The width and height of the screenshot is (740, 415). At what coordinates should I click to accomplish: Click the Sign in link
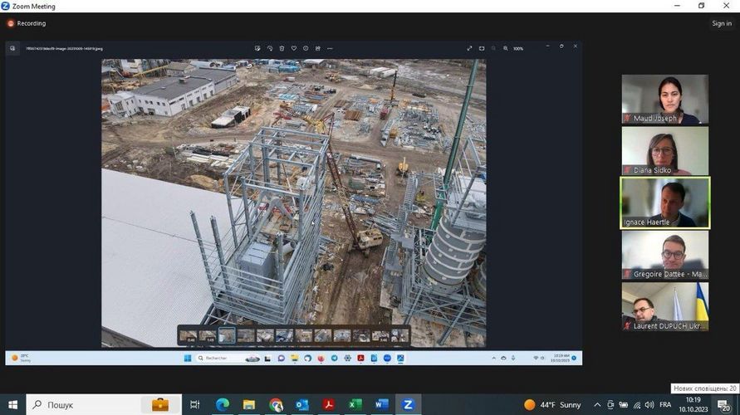point(721,23)
